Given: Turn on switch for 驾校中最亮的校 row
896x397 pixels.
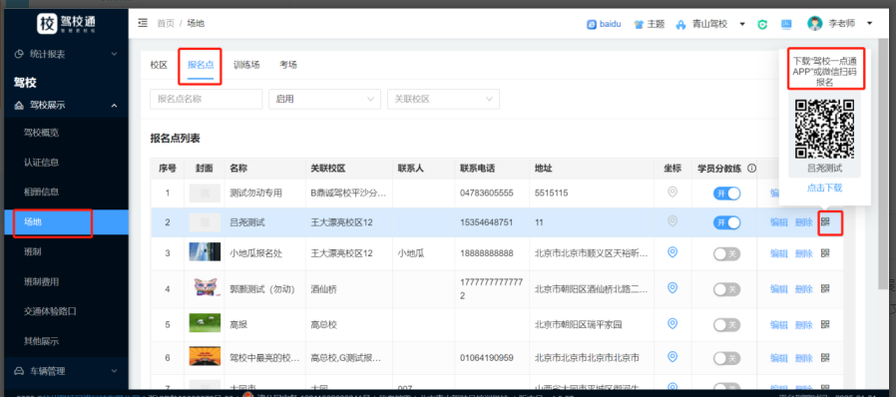Looking at the screenshot, I should pyautogui.click(x=726, y=358).
